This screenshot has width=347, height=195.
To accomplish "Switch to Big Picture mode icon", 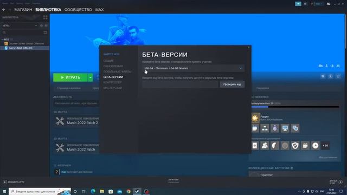I will coord(329,4).
